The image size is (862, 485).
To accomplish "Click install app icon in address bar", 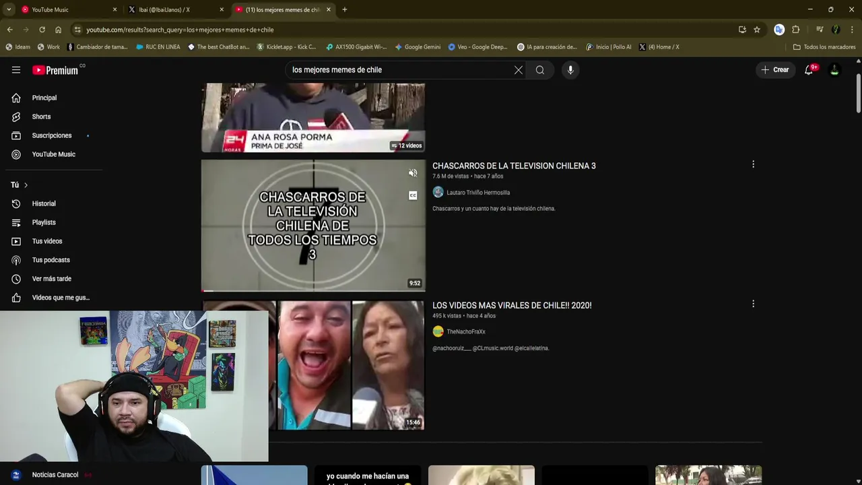I will pos(742,30).
